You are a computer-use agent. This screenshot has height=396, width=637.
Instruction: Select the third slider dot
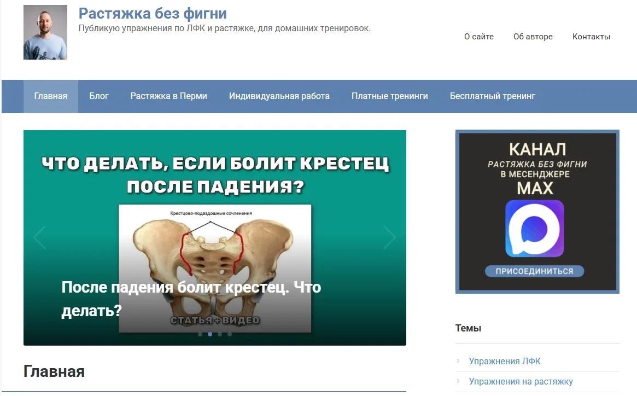[220, 334]
